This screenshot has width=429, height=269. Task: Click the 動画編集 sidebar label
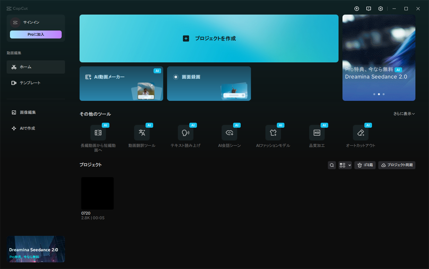pos(14,53)
